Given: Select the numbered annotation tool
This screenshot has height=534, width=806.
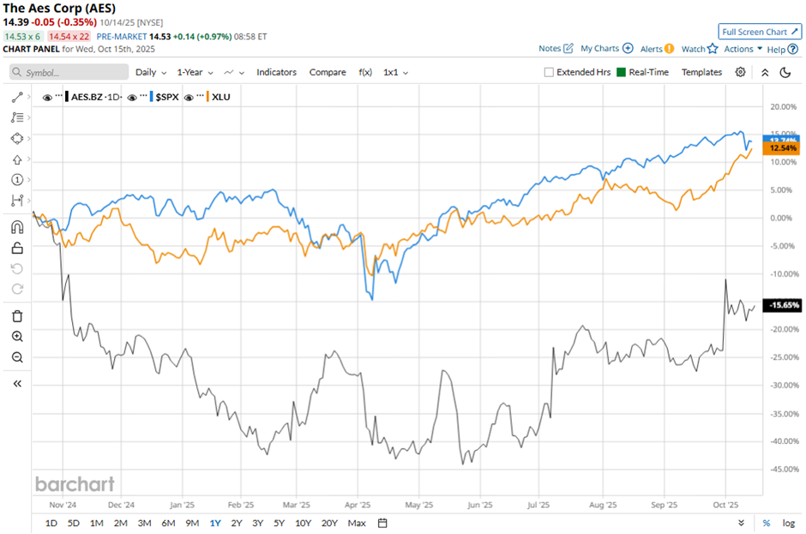Looking at the screenshot, I should tap(17, 180).
